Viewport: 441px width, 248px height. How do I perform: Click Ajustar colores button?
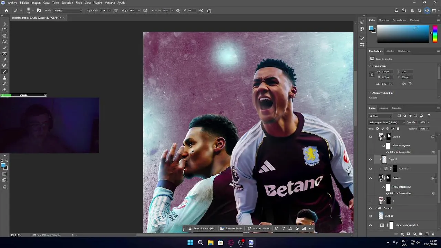click(x=259, y=228)
